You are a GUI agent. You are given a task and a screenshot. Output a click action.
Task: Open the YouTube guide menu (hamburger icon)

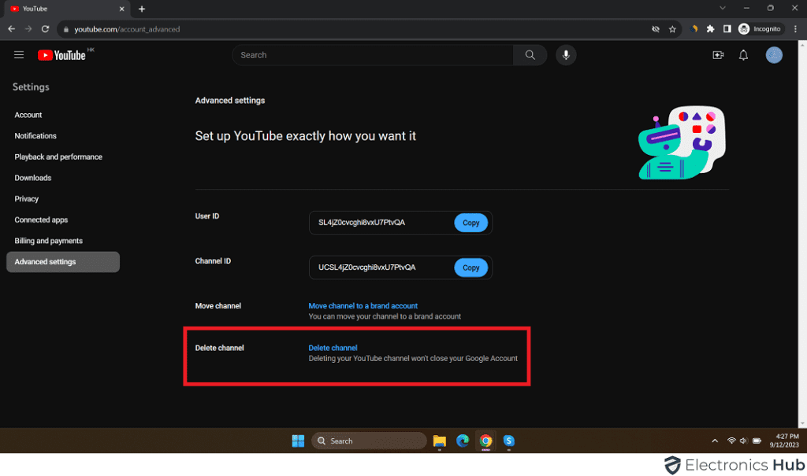(19, 55)
